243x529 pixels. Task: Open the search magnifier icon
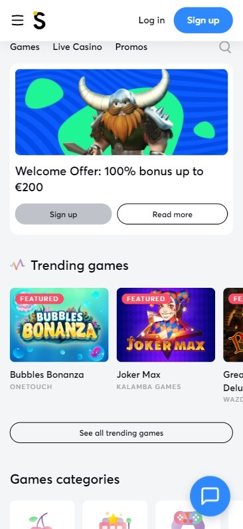pyautogui.click(x=225, y=47)
